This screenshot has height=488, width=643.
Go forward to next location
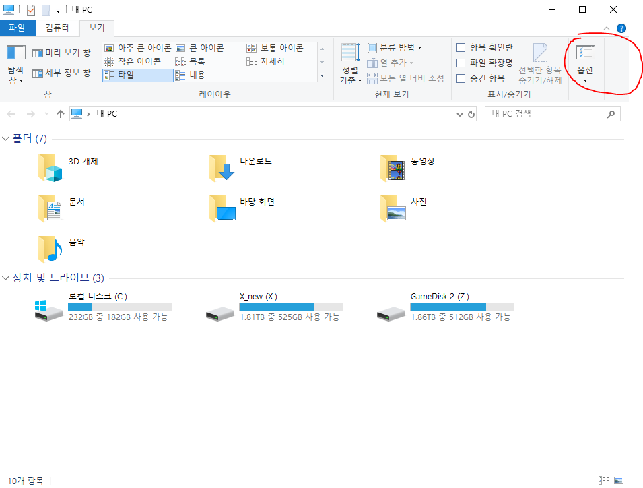(30, 114)
